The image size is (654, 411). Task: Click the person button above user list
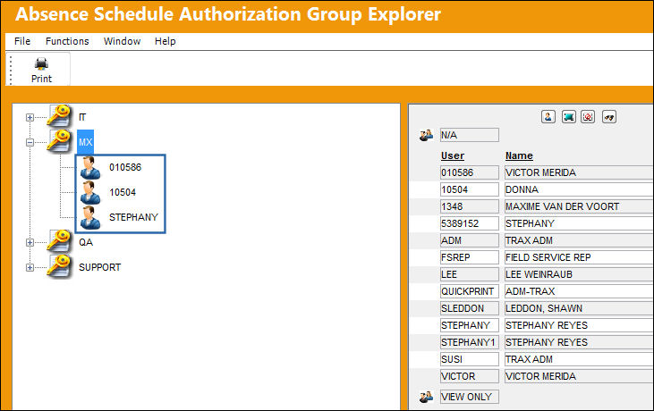548,117
